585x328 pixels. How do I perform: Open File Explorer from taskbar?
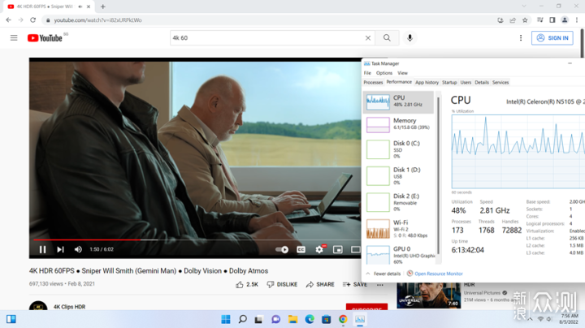(x=292, y=319)
